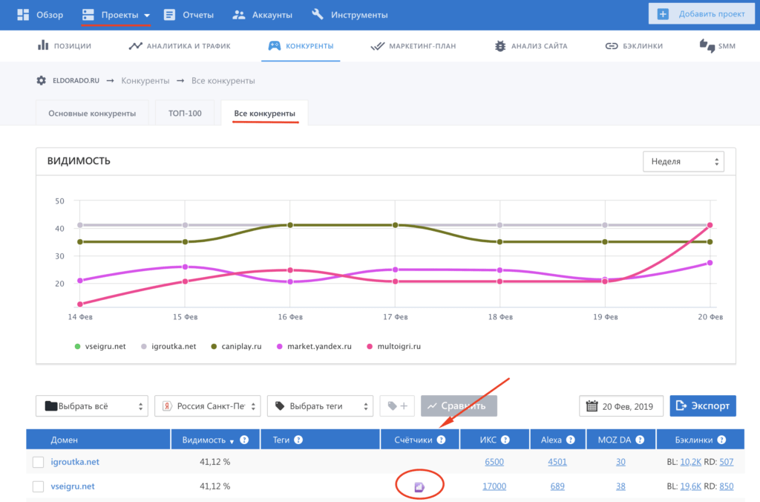The height and width of the screenshot is (502, 760).
Task: Click the help icon next to Счётчики
Action: point(441,440)
